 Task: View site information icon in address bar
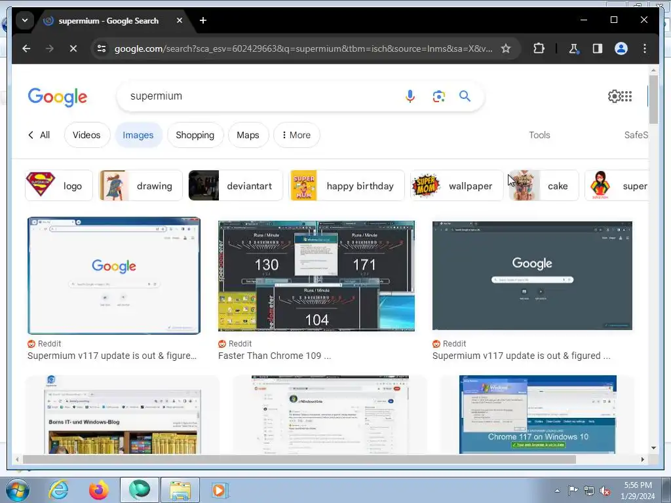click(102, 48)
